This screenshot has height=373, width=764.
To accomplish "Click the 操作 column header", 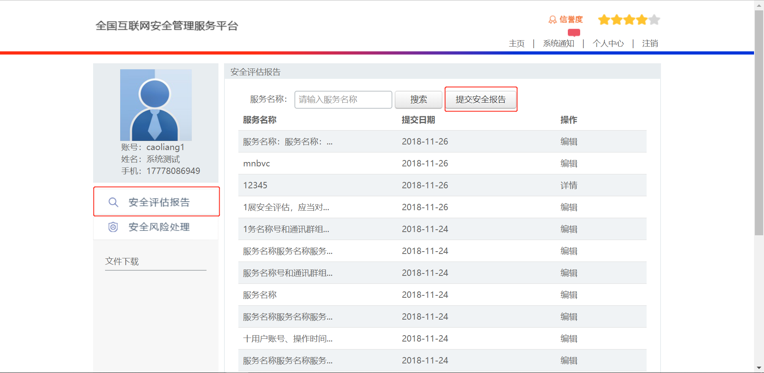I will (569, 120).
